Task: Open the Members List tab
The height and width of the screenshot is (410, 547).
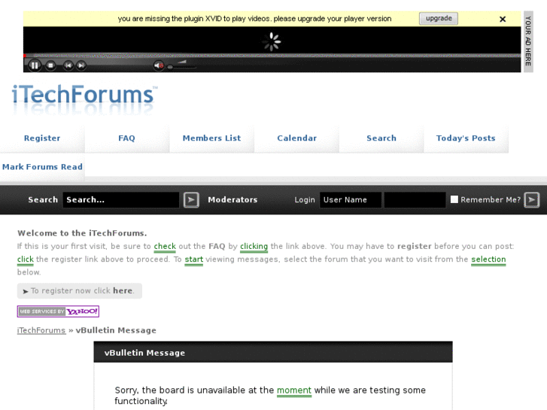Action: tap(211, 138)
